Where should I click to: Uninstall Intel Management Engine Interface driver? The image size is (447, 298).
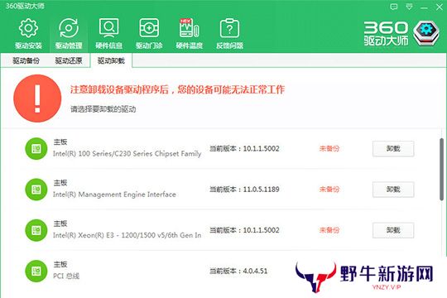pos(393,190)
